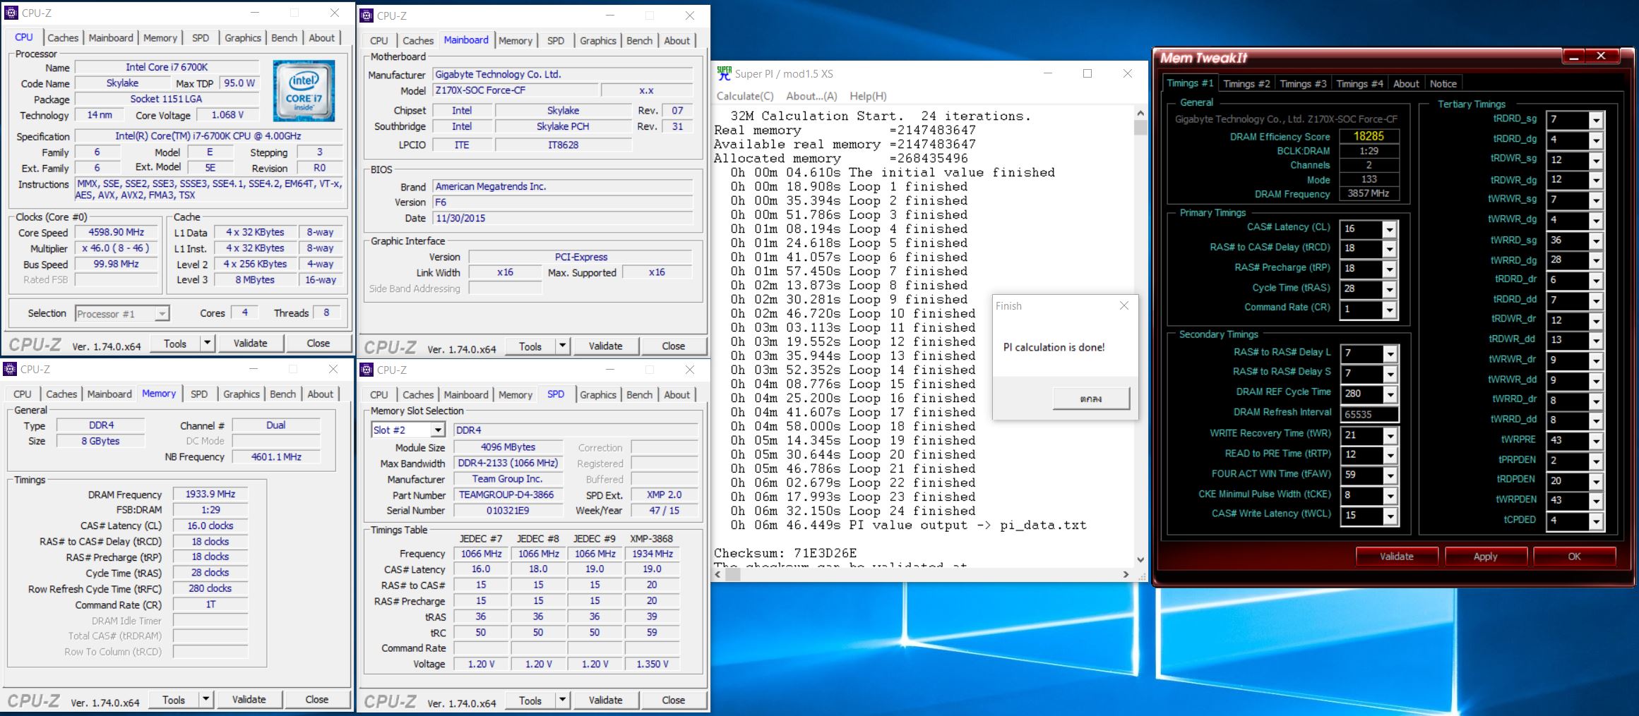This screenshot has width=1639, height=716.
Task: Click the NB Frequency 4601.1 MHz value
Action: point(276,456)
